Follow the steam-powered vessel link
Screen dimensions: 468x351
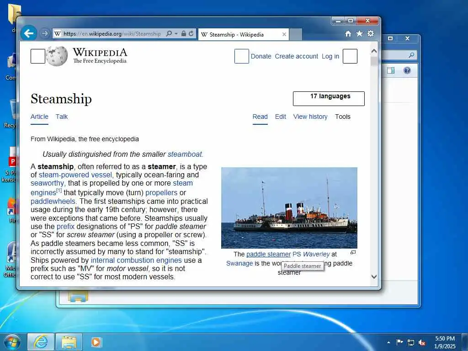(x=75, y=175)
